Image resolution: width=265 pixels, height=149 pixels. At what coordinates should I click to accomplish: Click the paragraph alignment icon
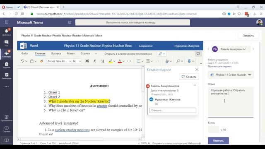pyautogui.click(x=148, y=61)
